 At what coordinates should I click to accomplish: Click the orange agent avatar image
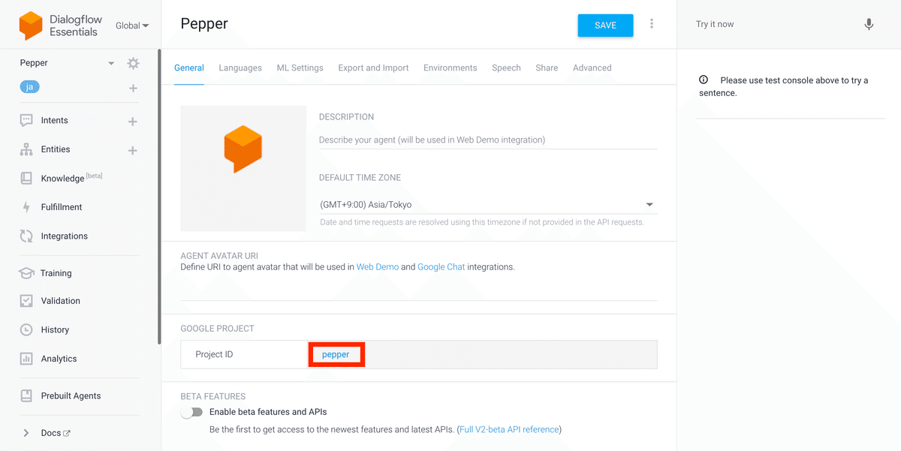point(243,149)
